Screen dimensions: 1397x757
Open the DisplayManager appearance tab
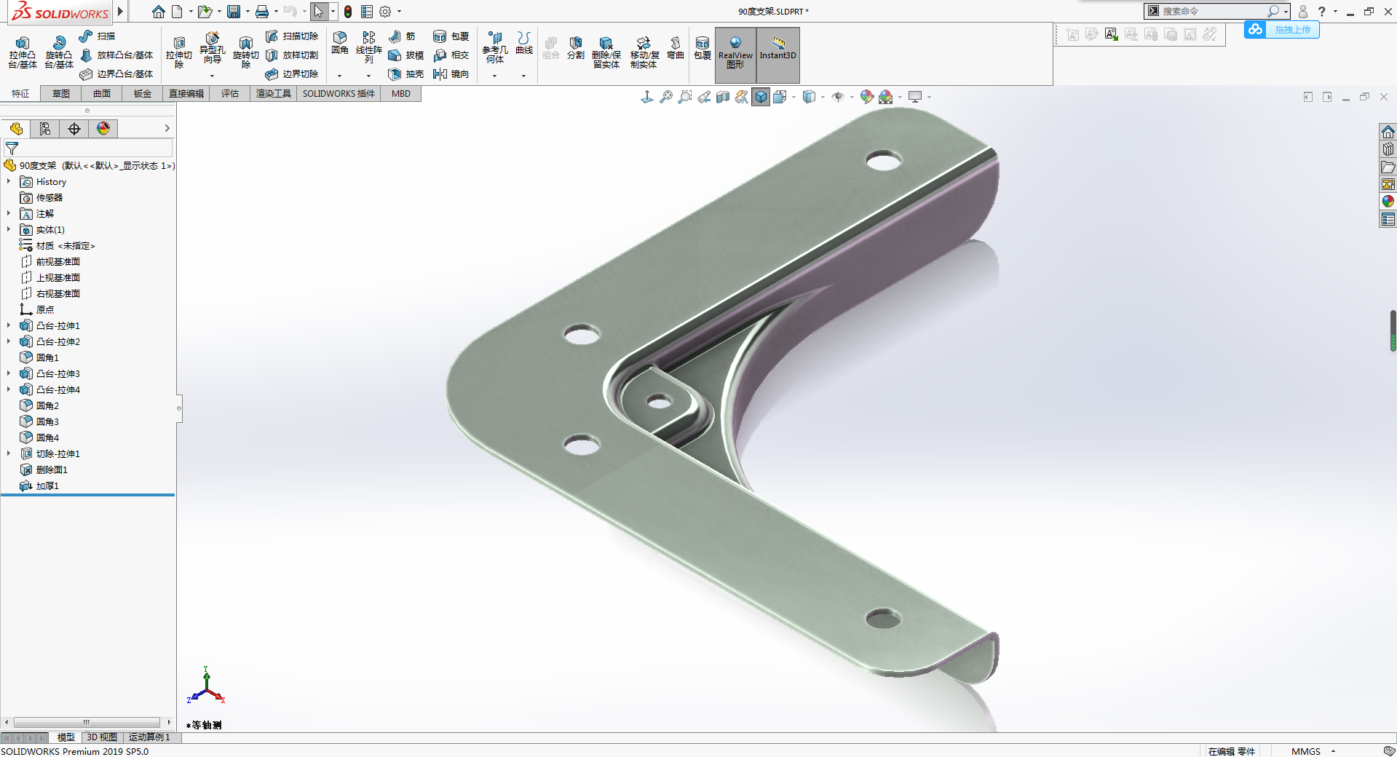tap(103, 129)
